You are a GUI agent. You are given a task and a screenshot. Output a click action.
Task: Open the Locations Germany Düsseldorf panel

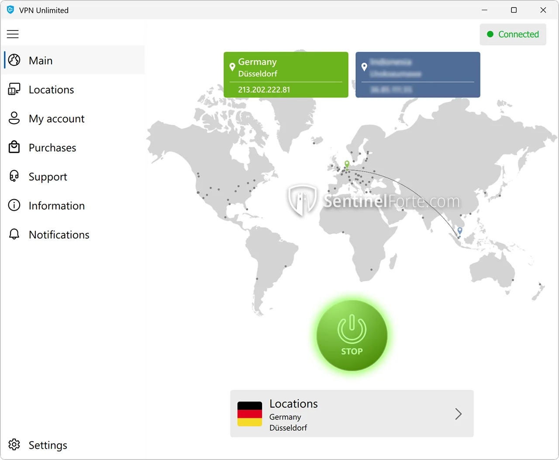352,414
